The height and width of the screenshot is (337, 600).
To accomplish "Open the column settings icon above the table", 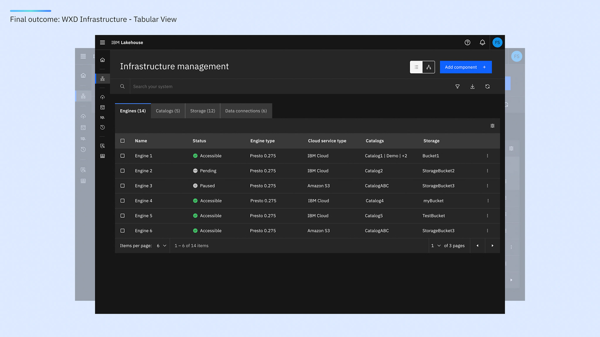I will pos(492,126).
